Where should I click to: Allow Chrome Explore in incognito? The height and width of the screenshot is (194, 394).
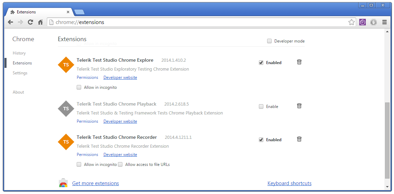(x=79, y=87)
